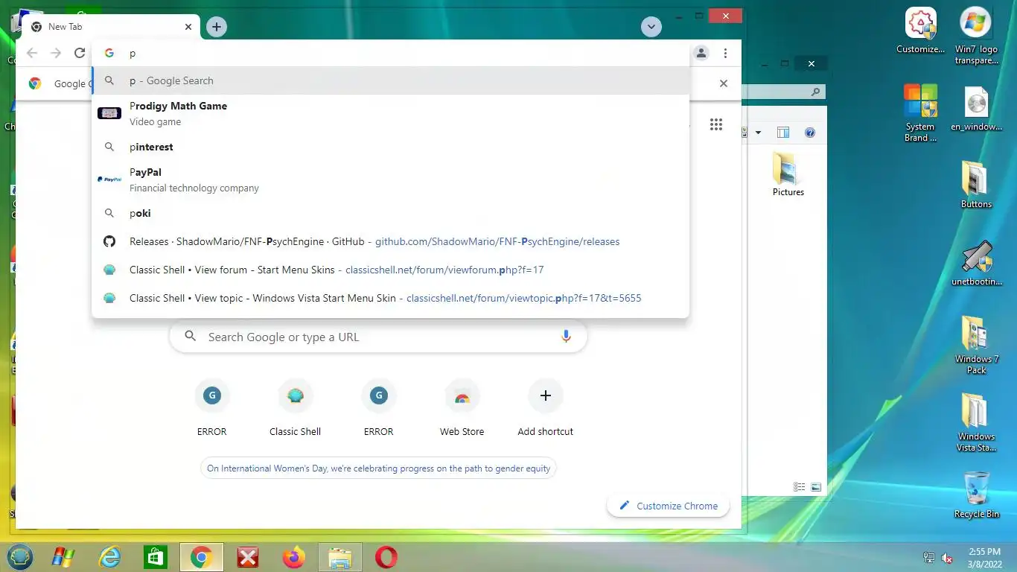Viewport: 1017px width, 572px height.
Task: Click the voice search microphone icon
Action: [566, 337]
